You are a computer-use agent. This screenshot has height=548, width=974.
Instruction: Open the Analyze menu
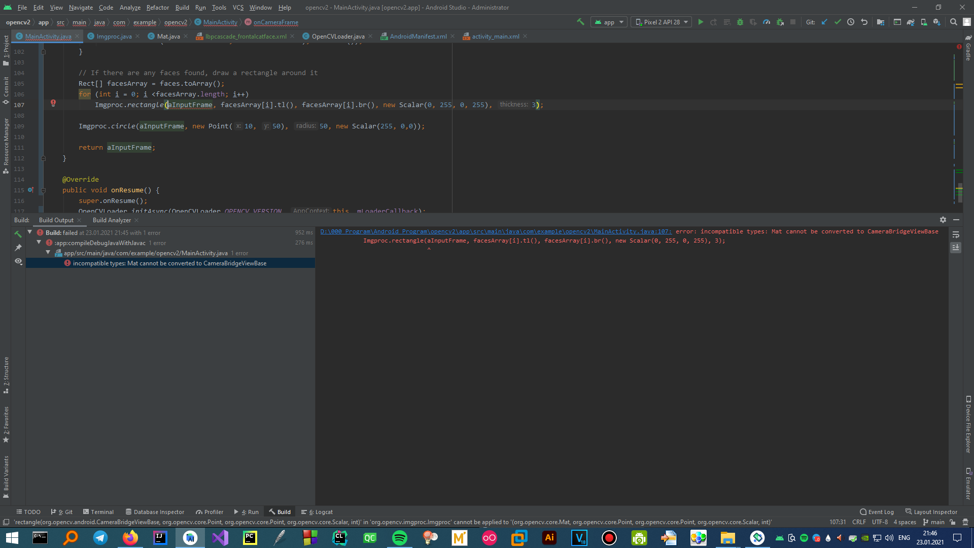130,8
